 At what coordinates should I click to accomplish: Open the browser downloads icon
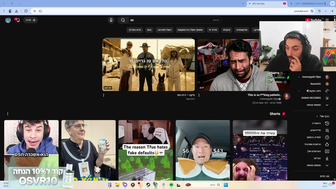pyautogui.click(x=16, y=11)
